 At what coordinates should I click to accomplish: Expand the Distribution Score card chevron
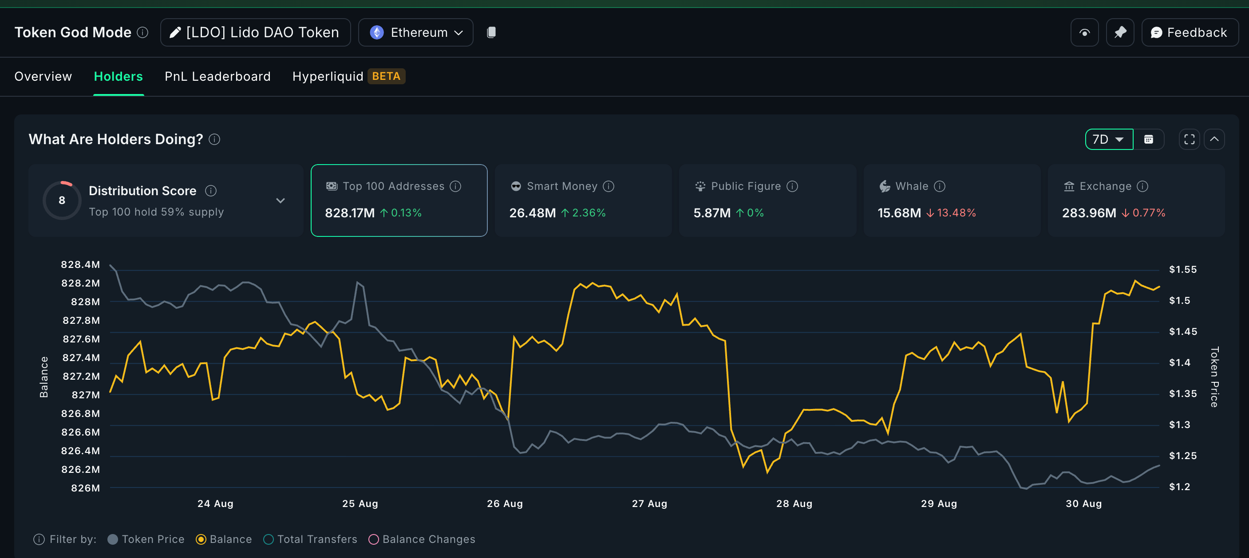[280, 200]
